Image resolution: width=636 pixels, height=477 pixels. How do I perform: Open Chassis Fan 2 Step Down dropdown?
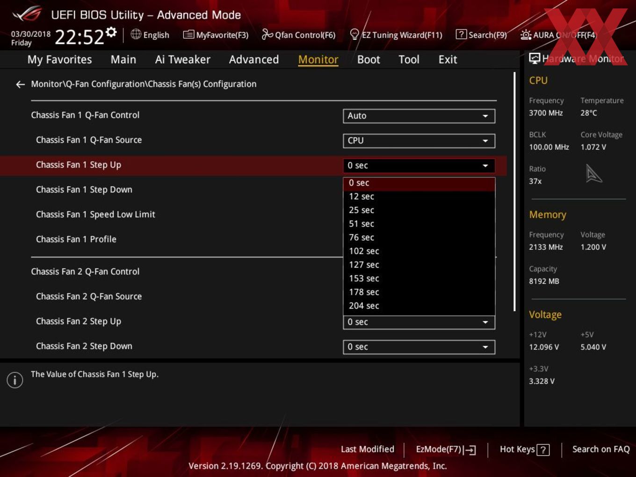click(x=419, y=347)
